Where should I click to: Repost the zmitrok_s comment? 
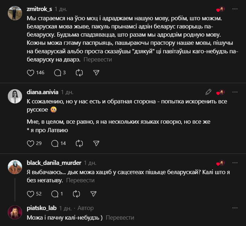point(79,72)
